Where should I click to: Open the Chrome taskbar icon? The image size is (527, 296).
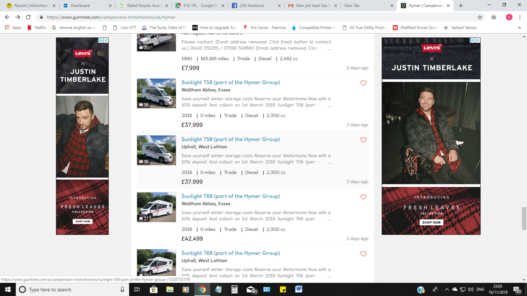click(x=202, y=289)
